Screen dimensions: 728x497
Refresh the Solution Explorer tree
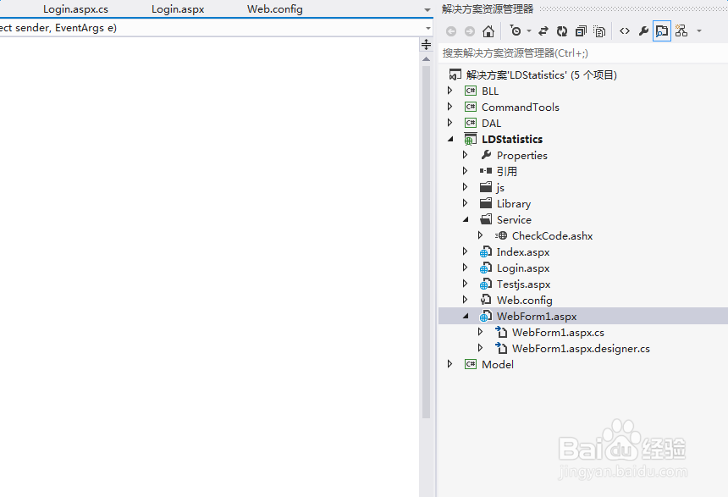pyautogui.click(x=562, y=31)
